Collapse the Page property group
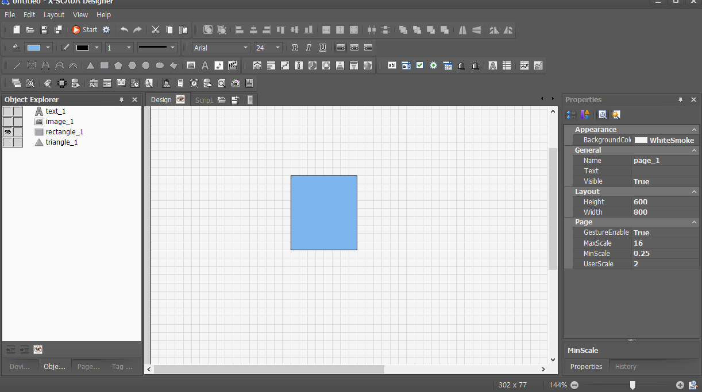702x392 pixels. coord(695,222)
